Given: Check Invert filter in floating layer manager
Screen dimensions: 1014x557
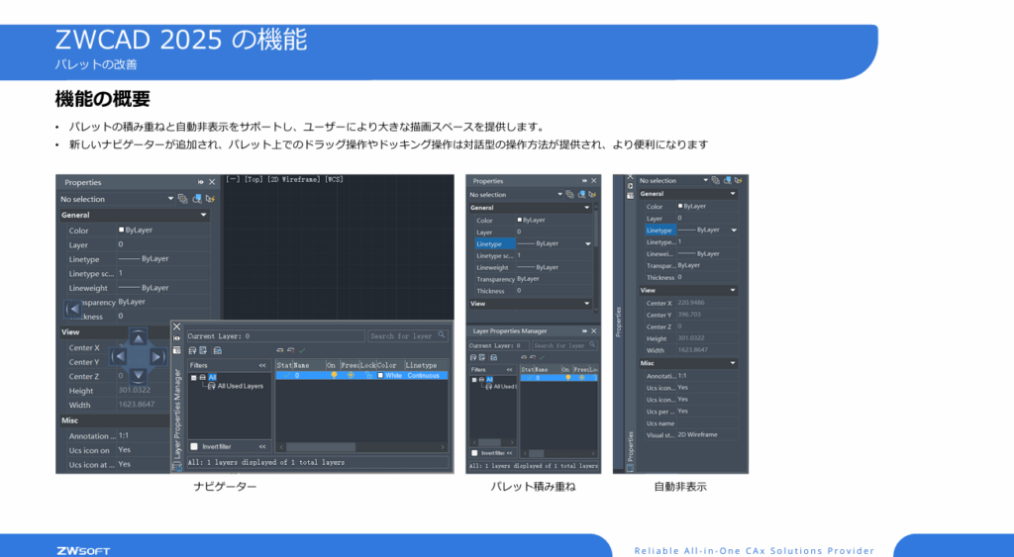Looking at the screenshot, I should [x=194, y=446].
